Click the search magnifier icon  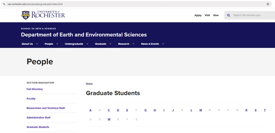coord(228,15)
